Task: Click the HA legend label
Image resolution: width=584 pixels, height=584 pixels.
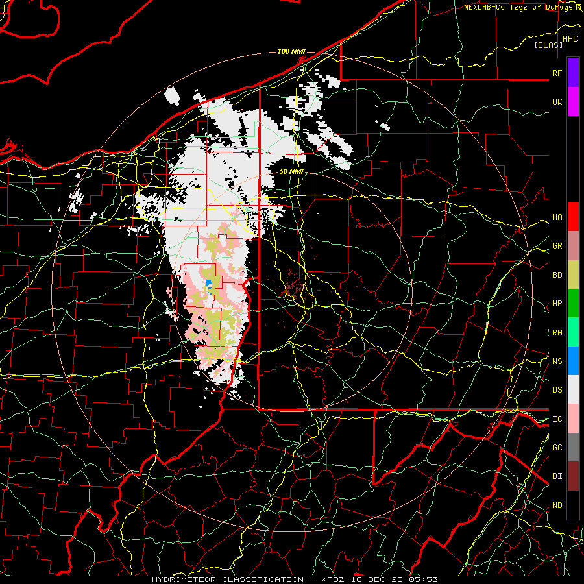Action: pos(557,217)
